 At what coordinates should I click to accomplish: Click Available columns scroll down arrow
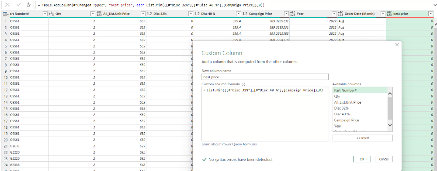tap(390, 125)
